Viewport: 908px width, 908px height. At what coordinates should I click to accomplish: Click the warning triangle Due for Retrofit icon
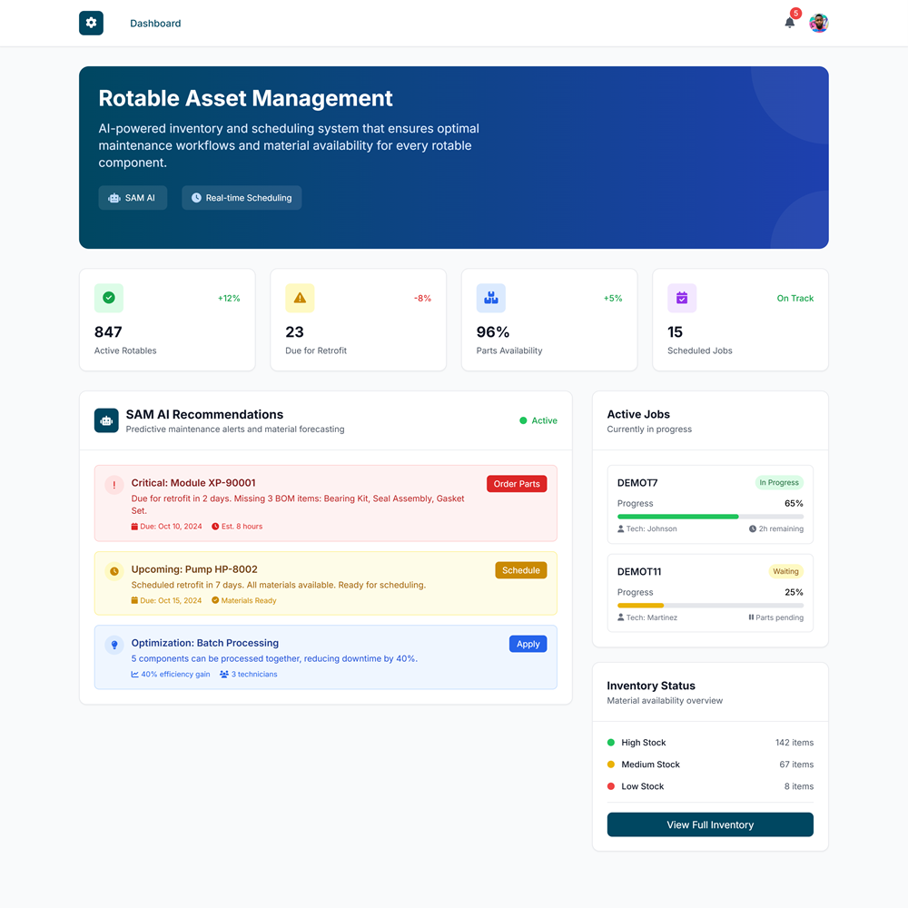point(300,298)
